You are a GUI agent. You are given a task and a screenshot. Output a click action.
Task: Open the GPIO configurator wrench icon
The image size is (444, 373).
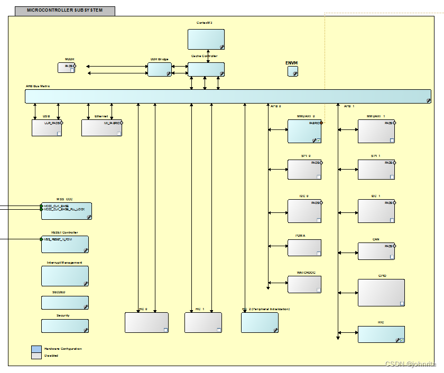(x=400, y=302)
